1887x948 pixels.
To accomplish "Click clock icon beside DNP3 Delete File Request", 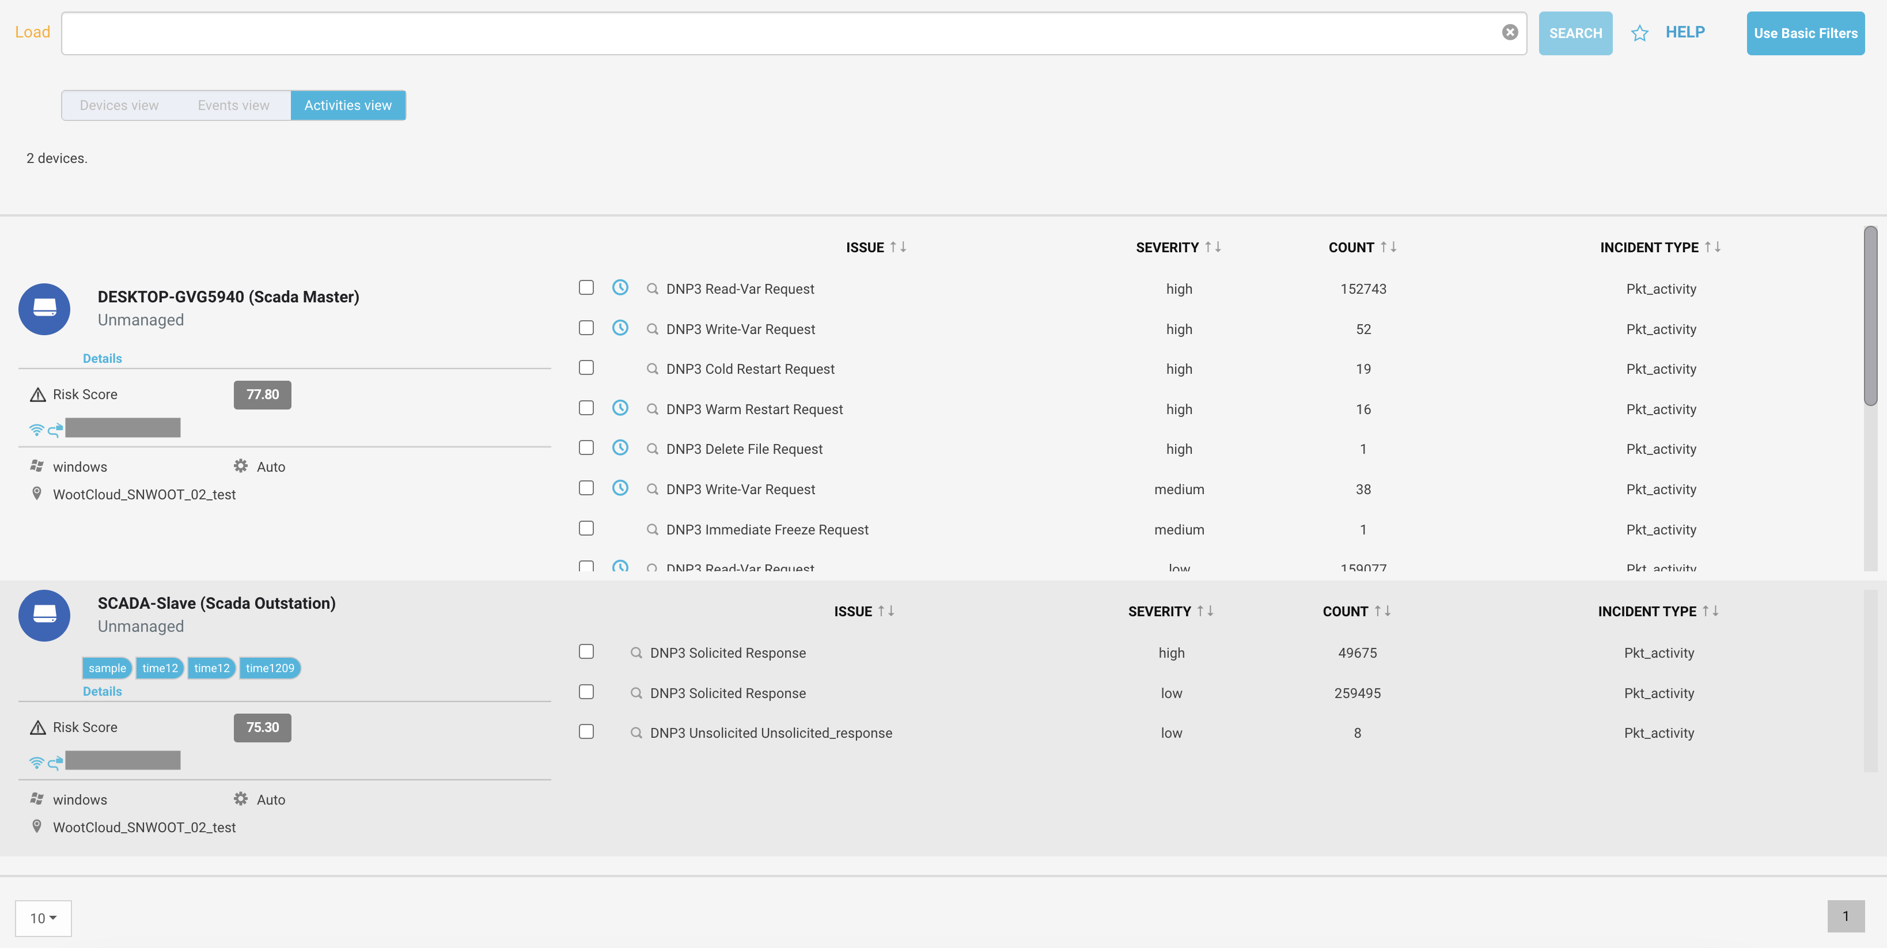I will point(620,448).
